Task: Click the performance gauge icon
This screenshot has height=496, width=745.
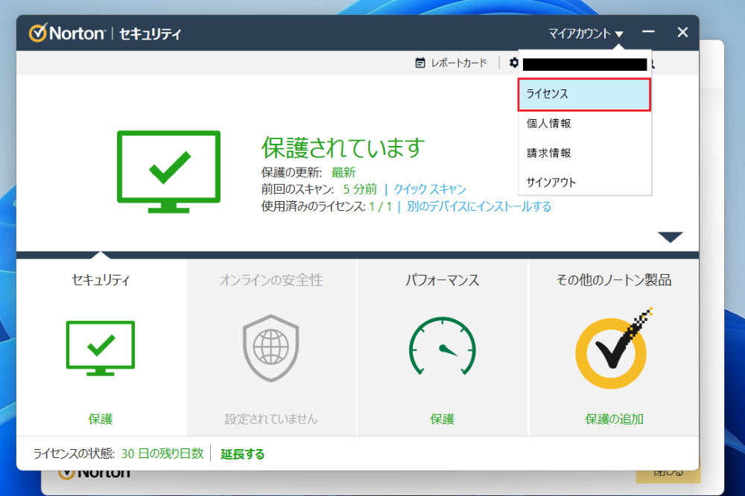Action: click(x=443, y=346)
